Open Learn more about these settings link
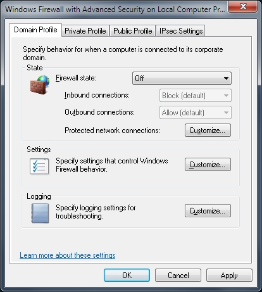The width and height of the screenshot is (262, 292). click(x=68, y=255)
